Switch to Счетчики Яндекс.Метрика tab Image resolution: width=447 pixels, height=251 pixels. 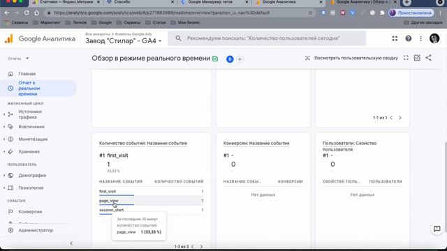pyautogui.click(x=66, y=3)
